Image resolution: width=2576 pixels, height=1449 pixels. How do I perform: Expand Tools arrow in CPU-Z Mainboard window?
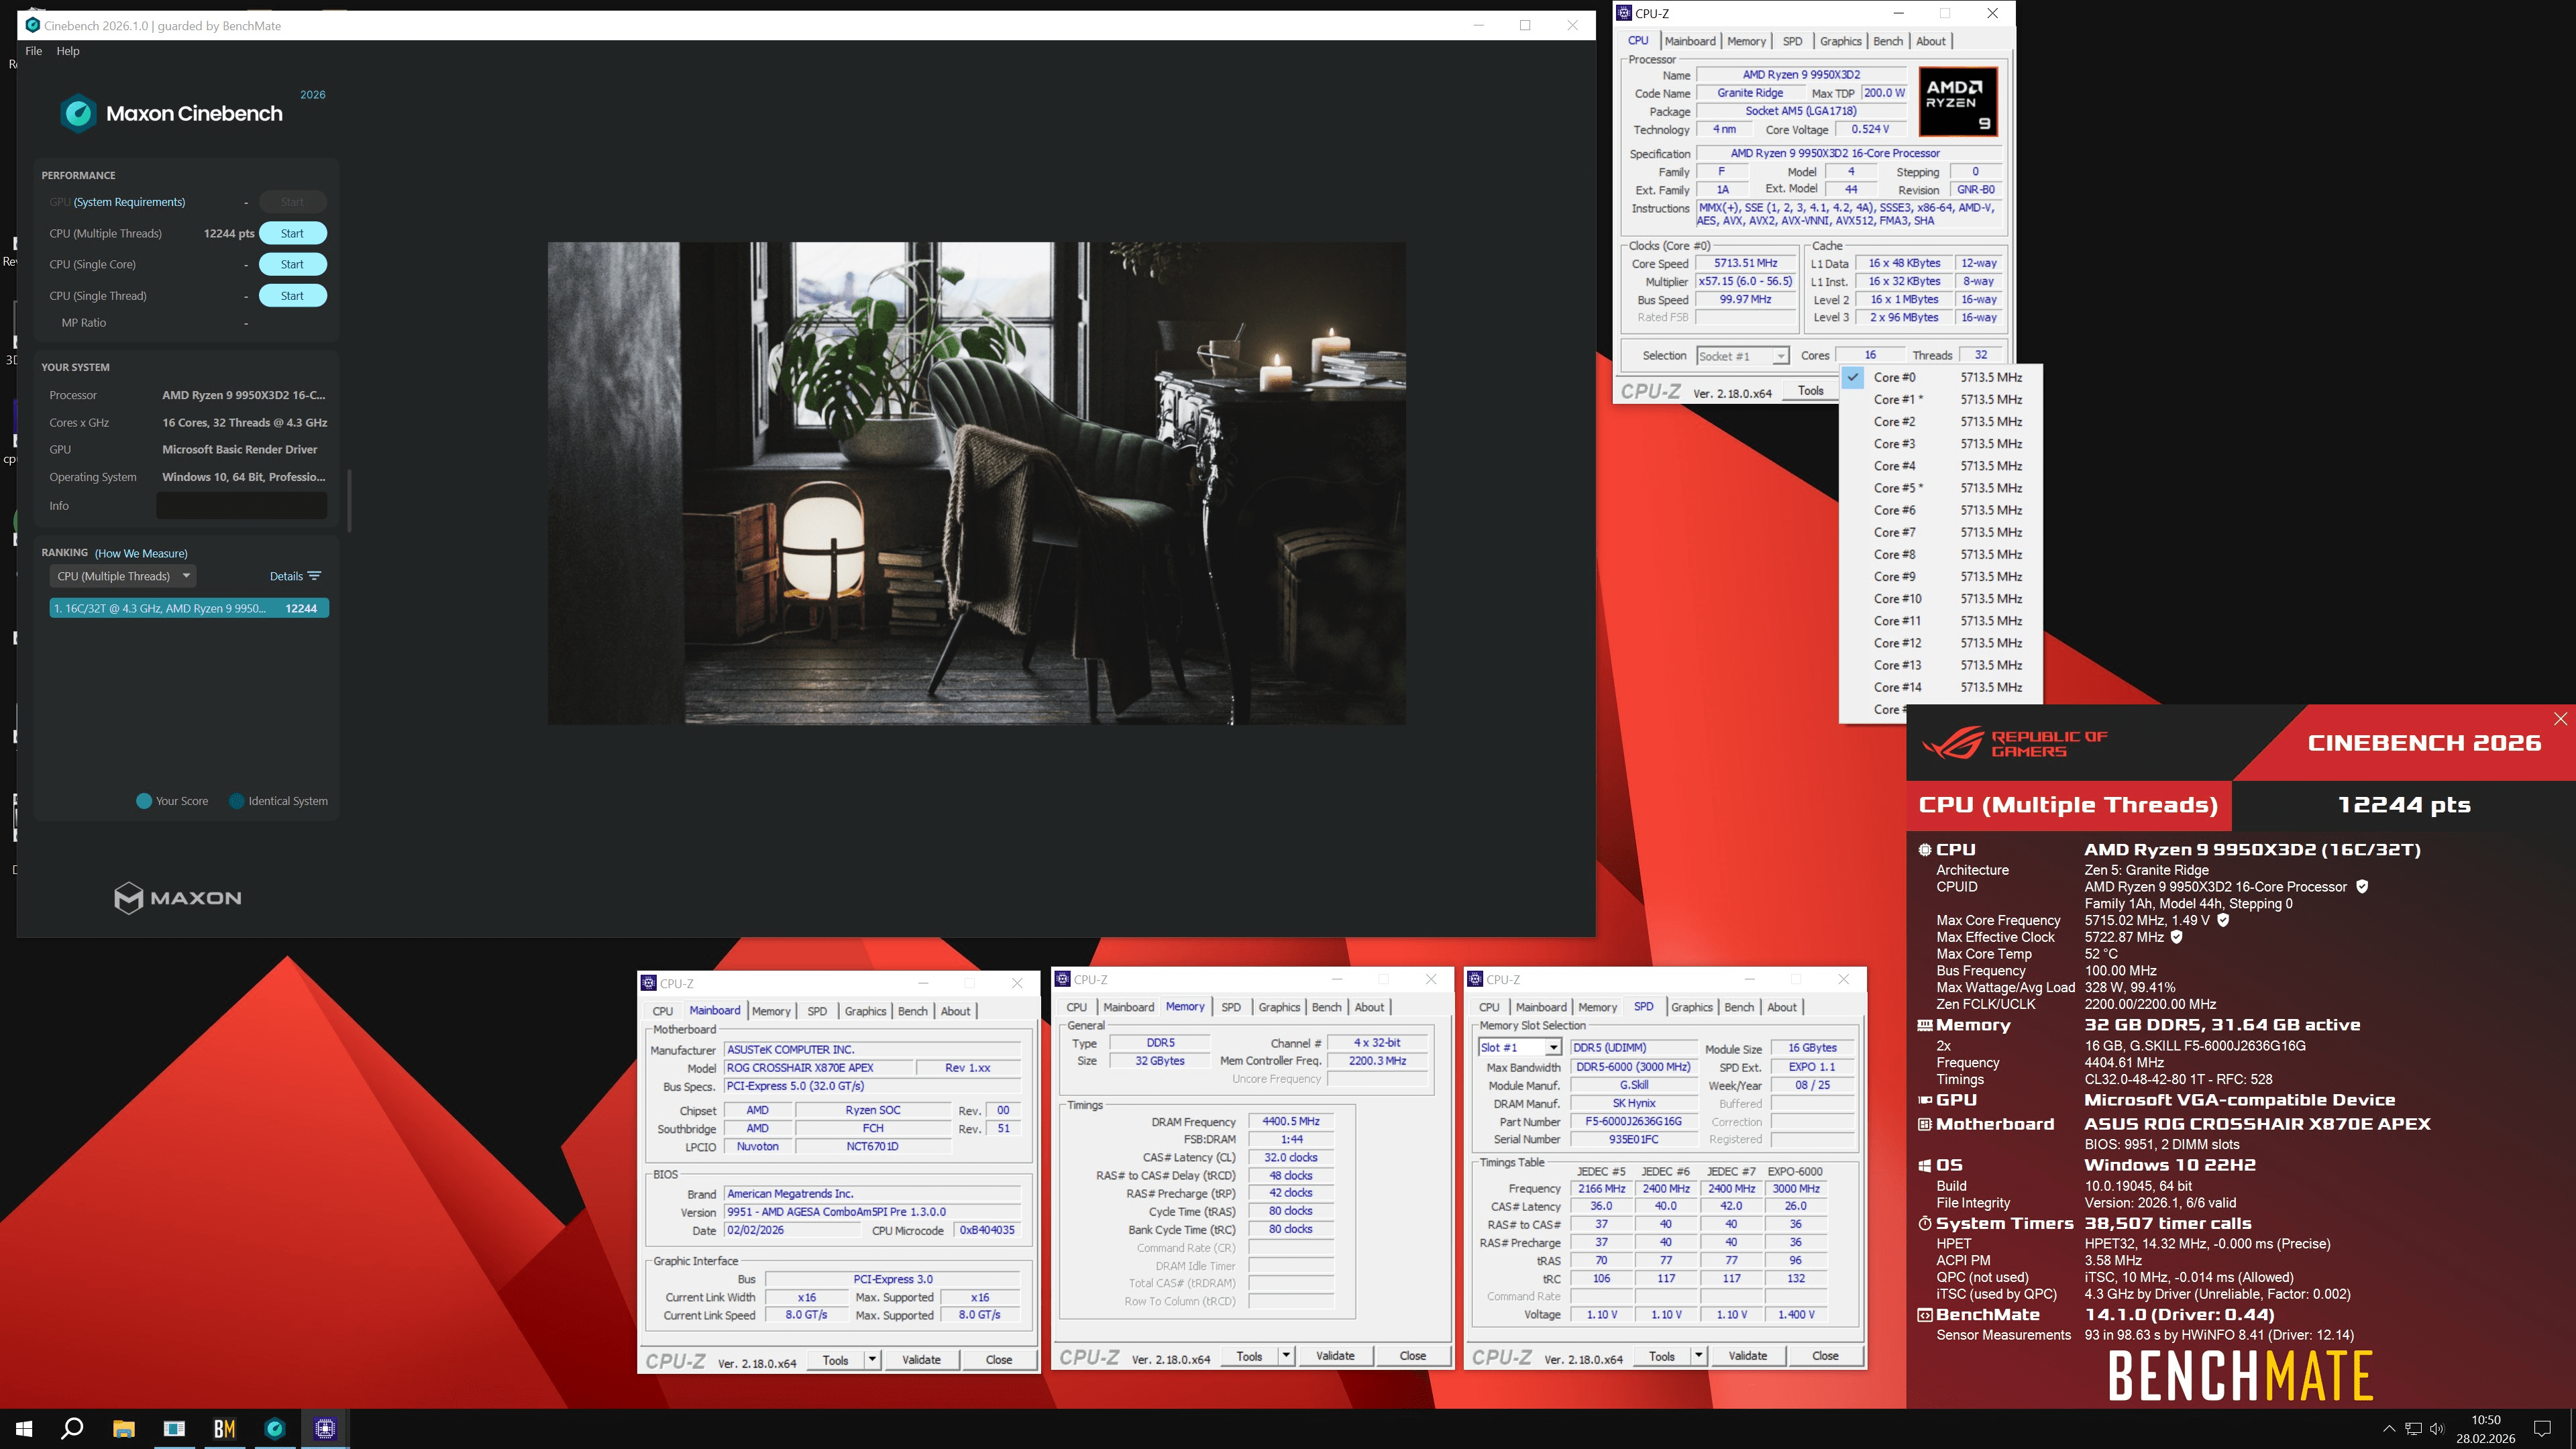872,1359
